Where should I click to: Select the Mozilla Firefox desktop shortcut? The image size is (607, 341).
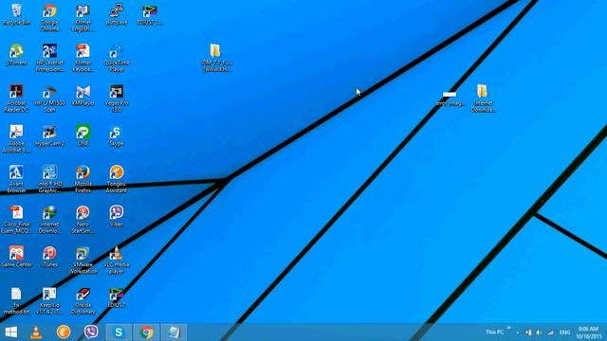click(83, 179)
